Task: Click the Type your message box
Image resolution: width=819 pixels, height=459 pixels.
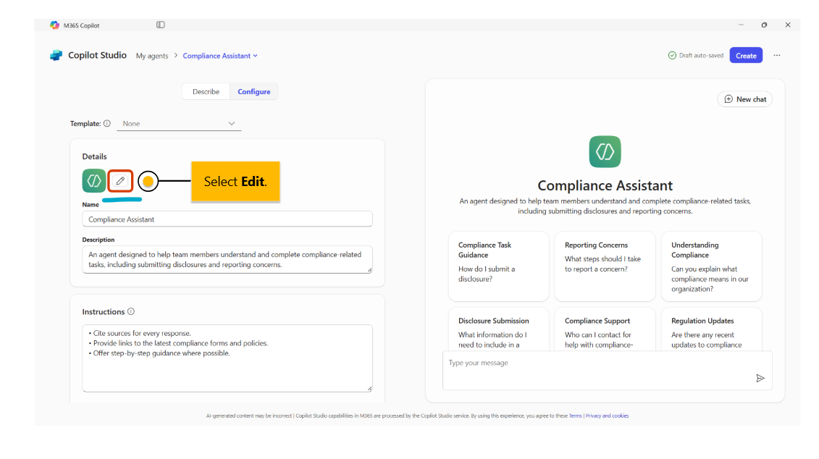Action: click(607, 371)
